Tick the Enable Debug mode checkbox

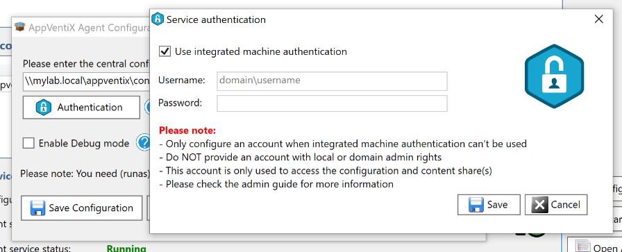[x=28, y=143]
